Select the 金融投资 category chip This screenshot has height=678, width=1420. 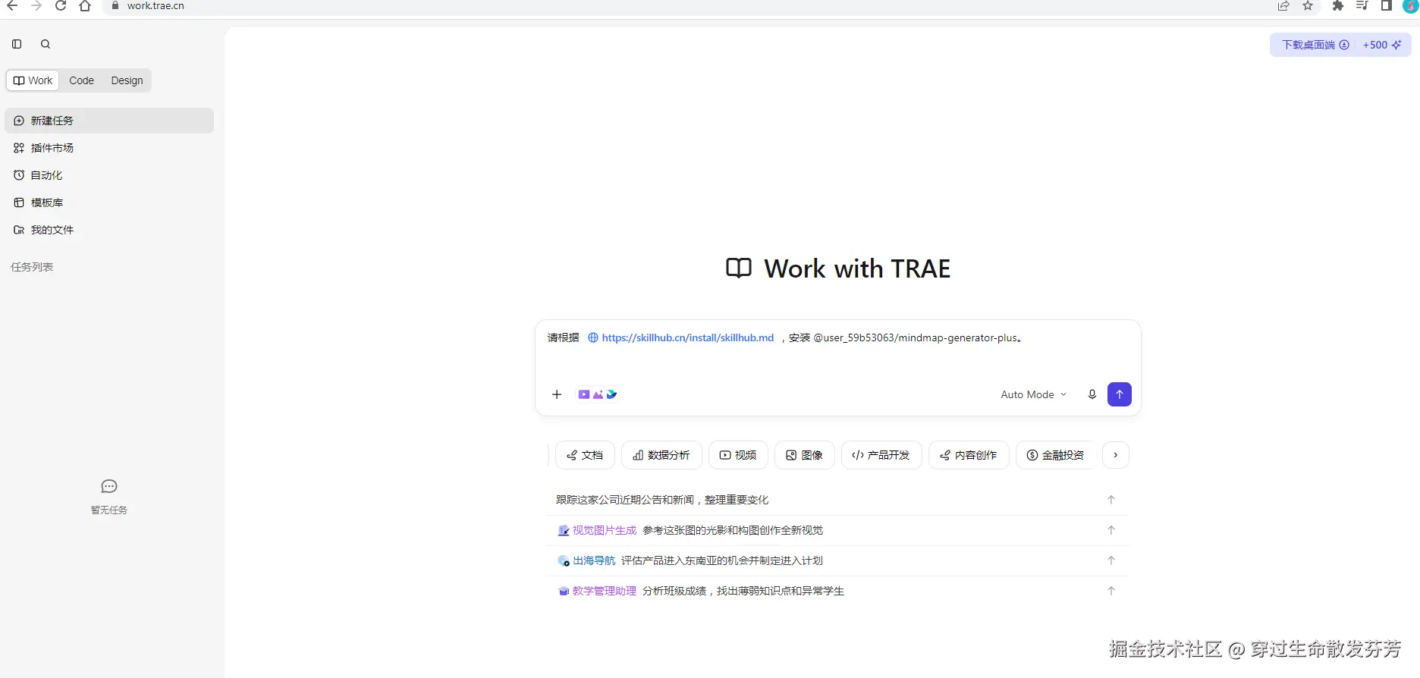(x=1055, y=455)
